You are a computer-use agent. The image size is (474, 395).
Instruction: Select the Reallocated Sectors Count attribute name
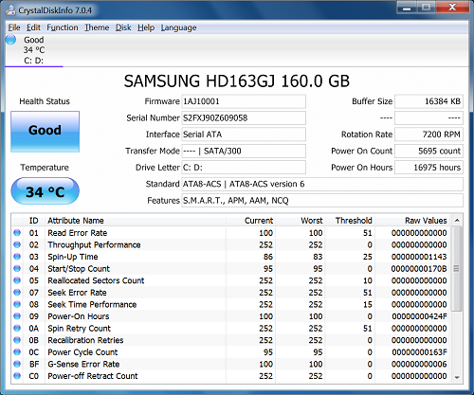(96, 280)
